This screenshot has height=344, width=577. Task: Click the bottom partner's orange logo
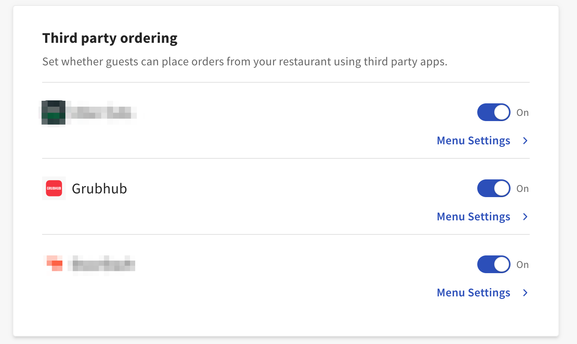(x=54, y=264)
